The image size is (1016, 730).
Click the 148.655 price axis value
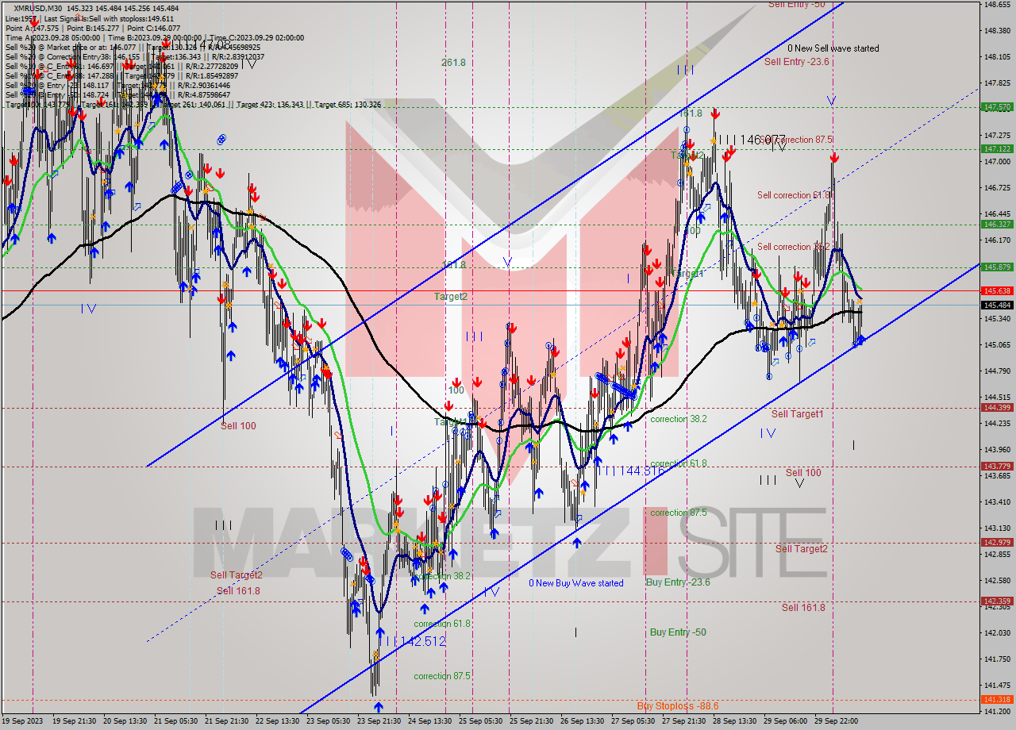coord(997,5)
